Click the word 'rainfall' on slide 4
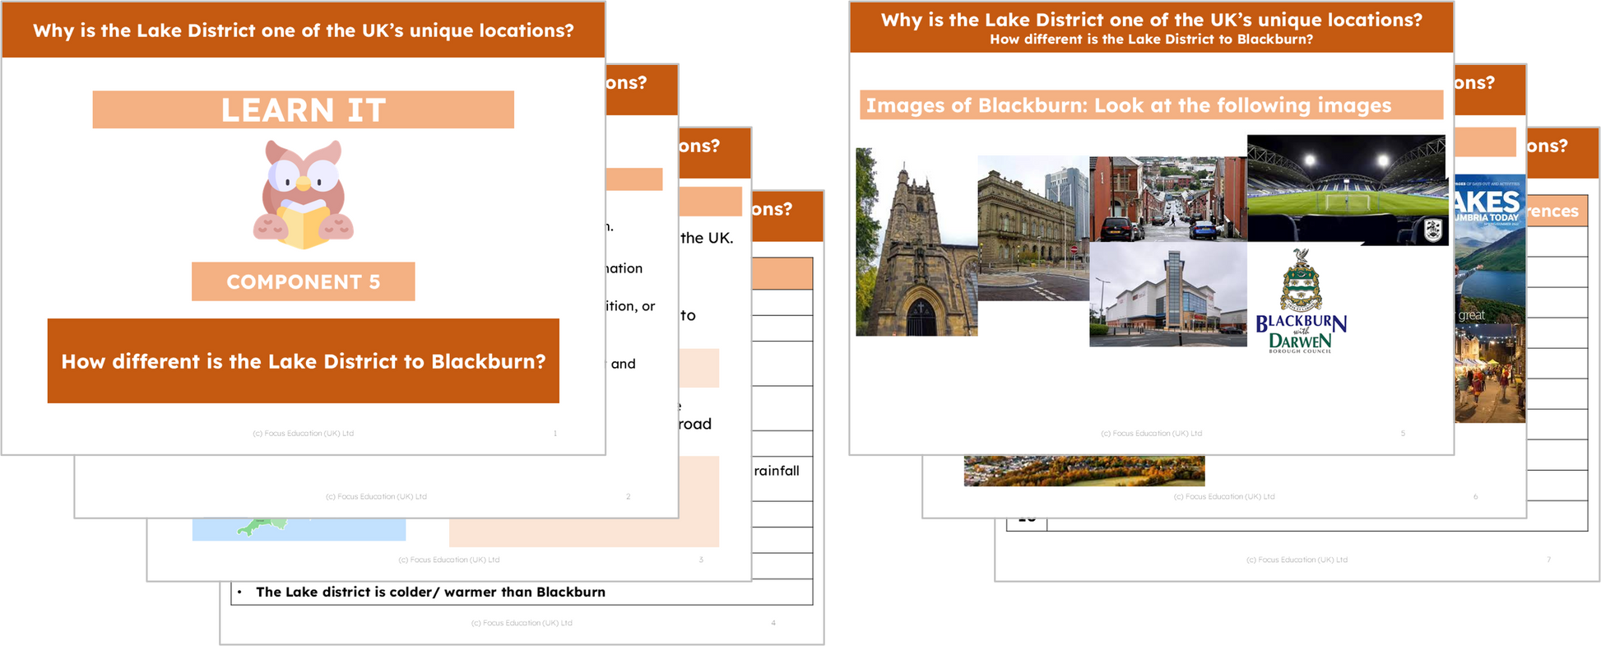1601x646 pixels. click(x=777, y=471)
